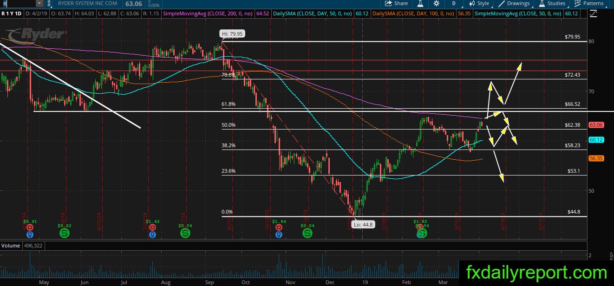Open chart settings gear icon
614x286 pixels.
[437, 3]
